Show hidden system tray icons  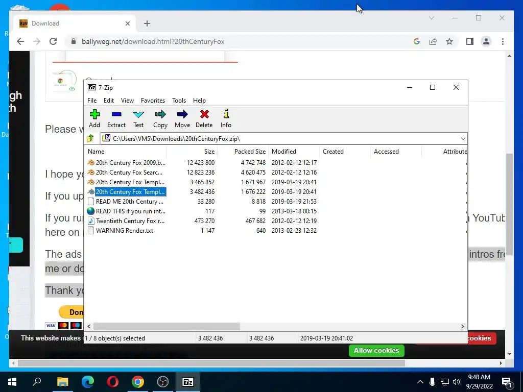420,382
